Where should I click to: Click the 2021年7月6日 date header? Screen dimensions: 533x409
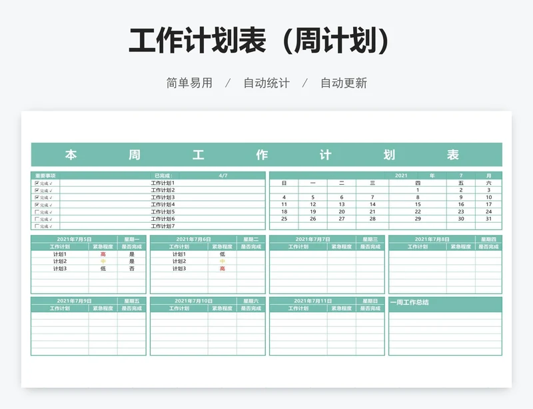pyautogui.click(x=193, y=240)
